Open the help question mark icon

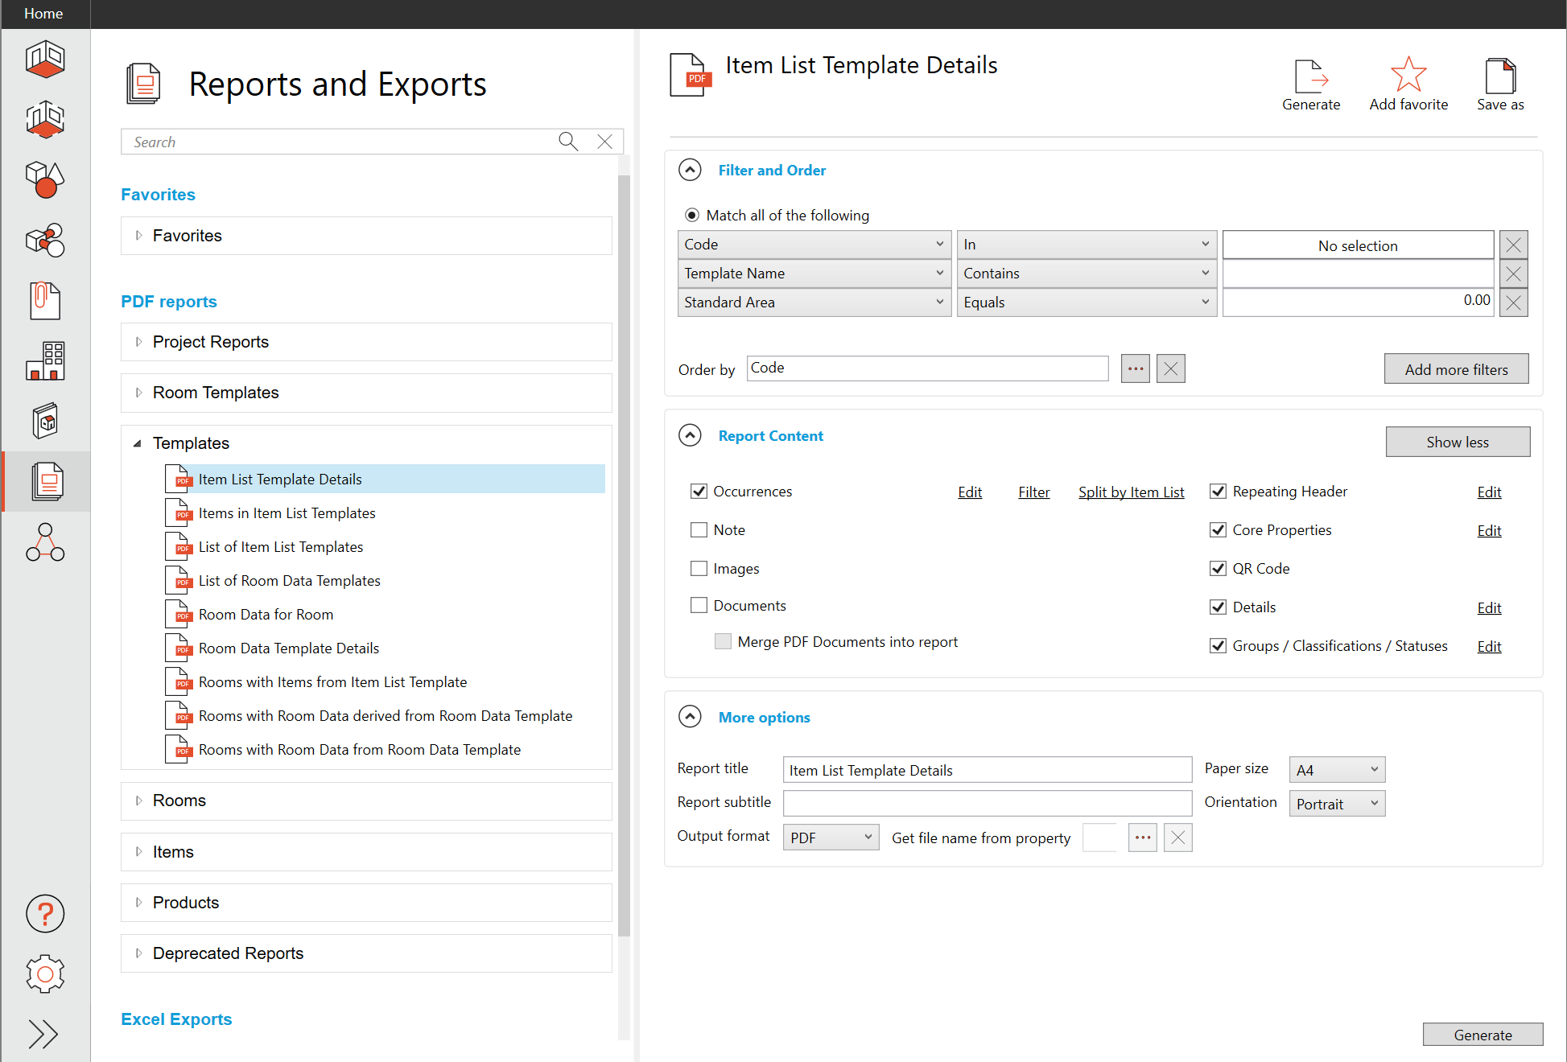[x=45, y=914]
